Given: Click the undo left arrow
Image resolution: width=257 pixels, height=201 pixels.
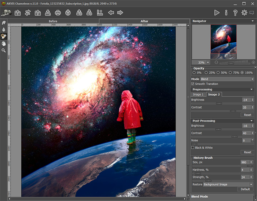Looking at the screenshot, I should pos(111,13).
